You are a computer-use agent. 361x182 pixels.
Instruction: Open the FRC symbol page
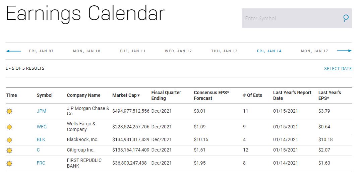41,163
